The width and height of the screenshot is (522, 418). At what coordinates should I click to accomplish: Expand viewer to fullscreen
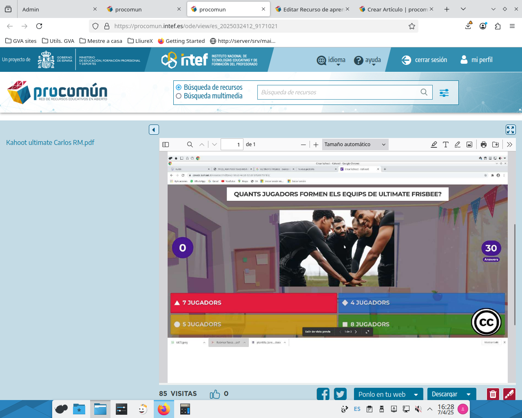(x=511, y=129)
